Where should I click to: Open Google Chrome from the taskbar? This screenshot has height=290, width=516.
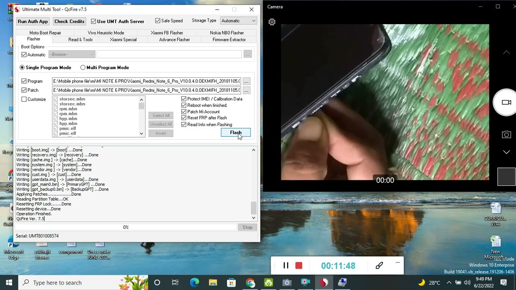point(250,282)
